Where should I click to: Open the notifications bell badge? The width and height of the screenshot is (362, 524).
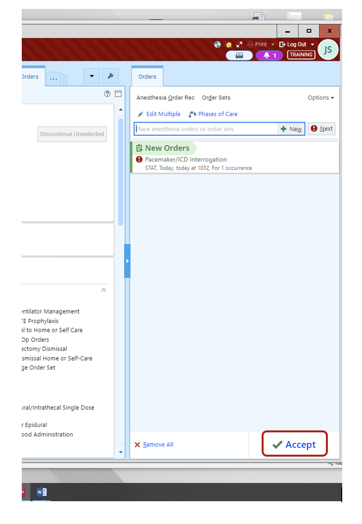click(269, 55)
